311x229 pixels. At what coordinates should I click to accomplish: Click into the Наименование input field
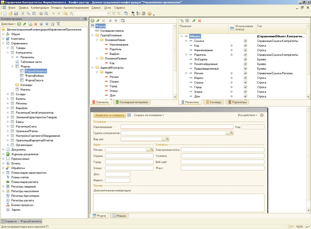coord(176,127)
